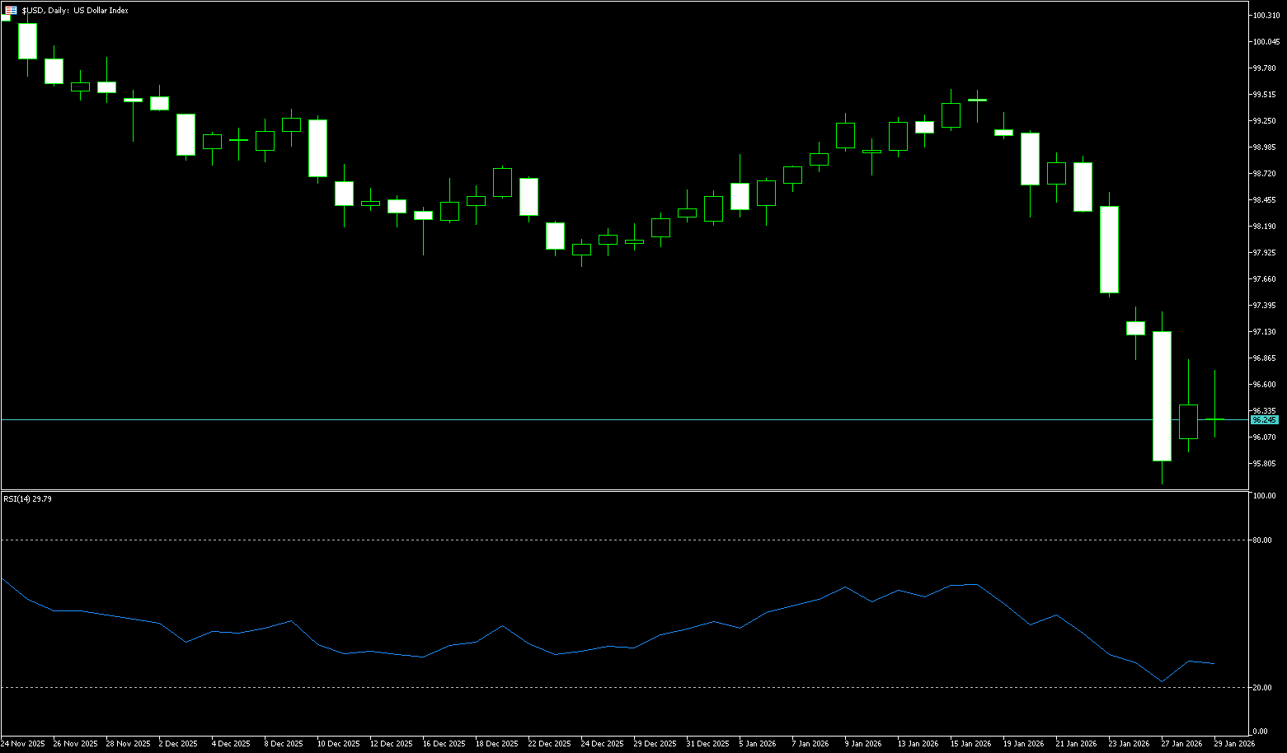Click the 29 Jan 2026 date label

[x=1234, y=744]
